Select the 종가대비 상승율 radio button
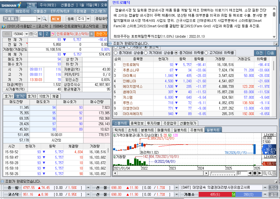 pos(116,53)
